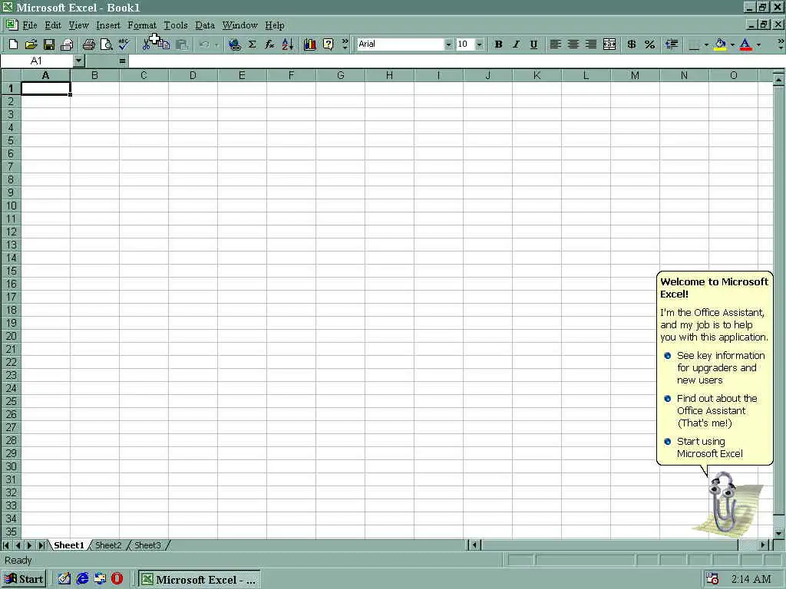The width and height of the screenshot is (786, 589).
Task: Jump to last sheet tab scroll arrow
Action: point(43,545)
